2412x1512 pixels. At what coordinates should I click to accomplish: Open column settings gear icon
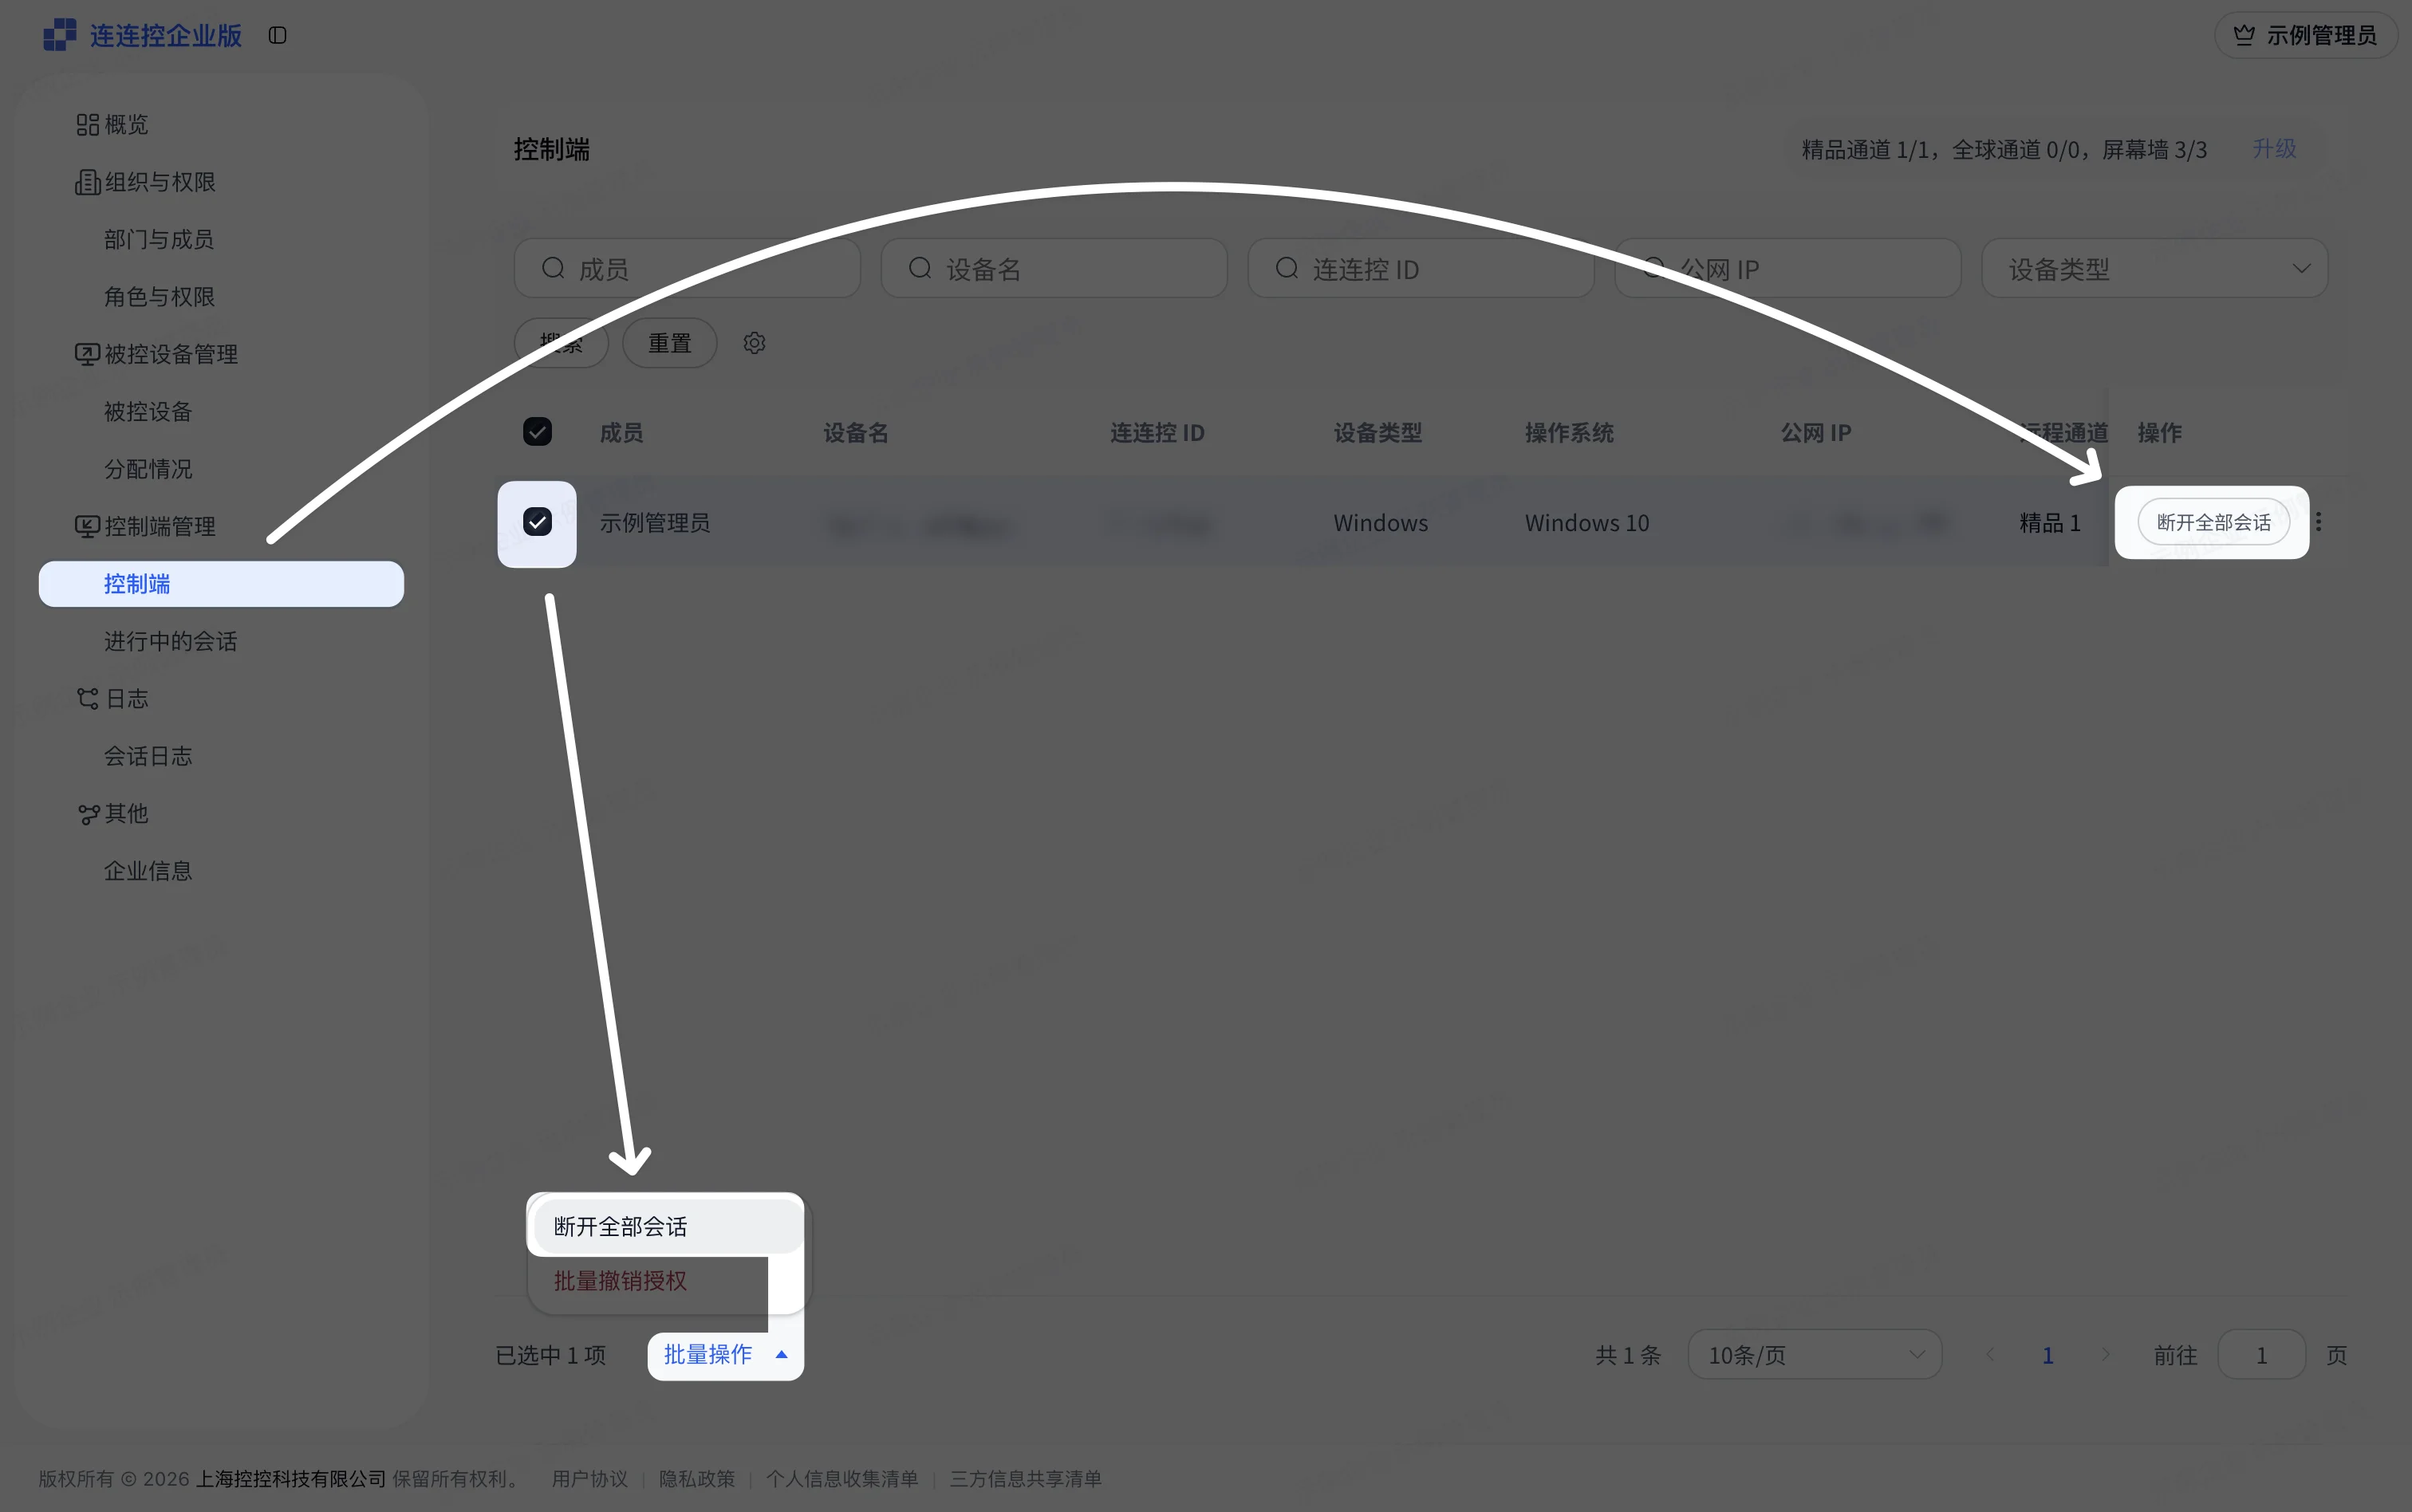754,343
